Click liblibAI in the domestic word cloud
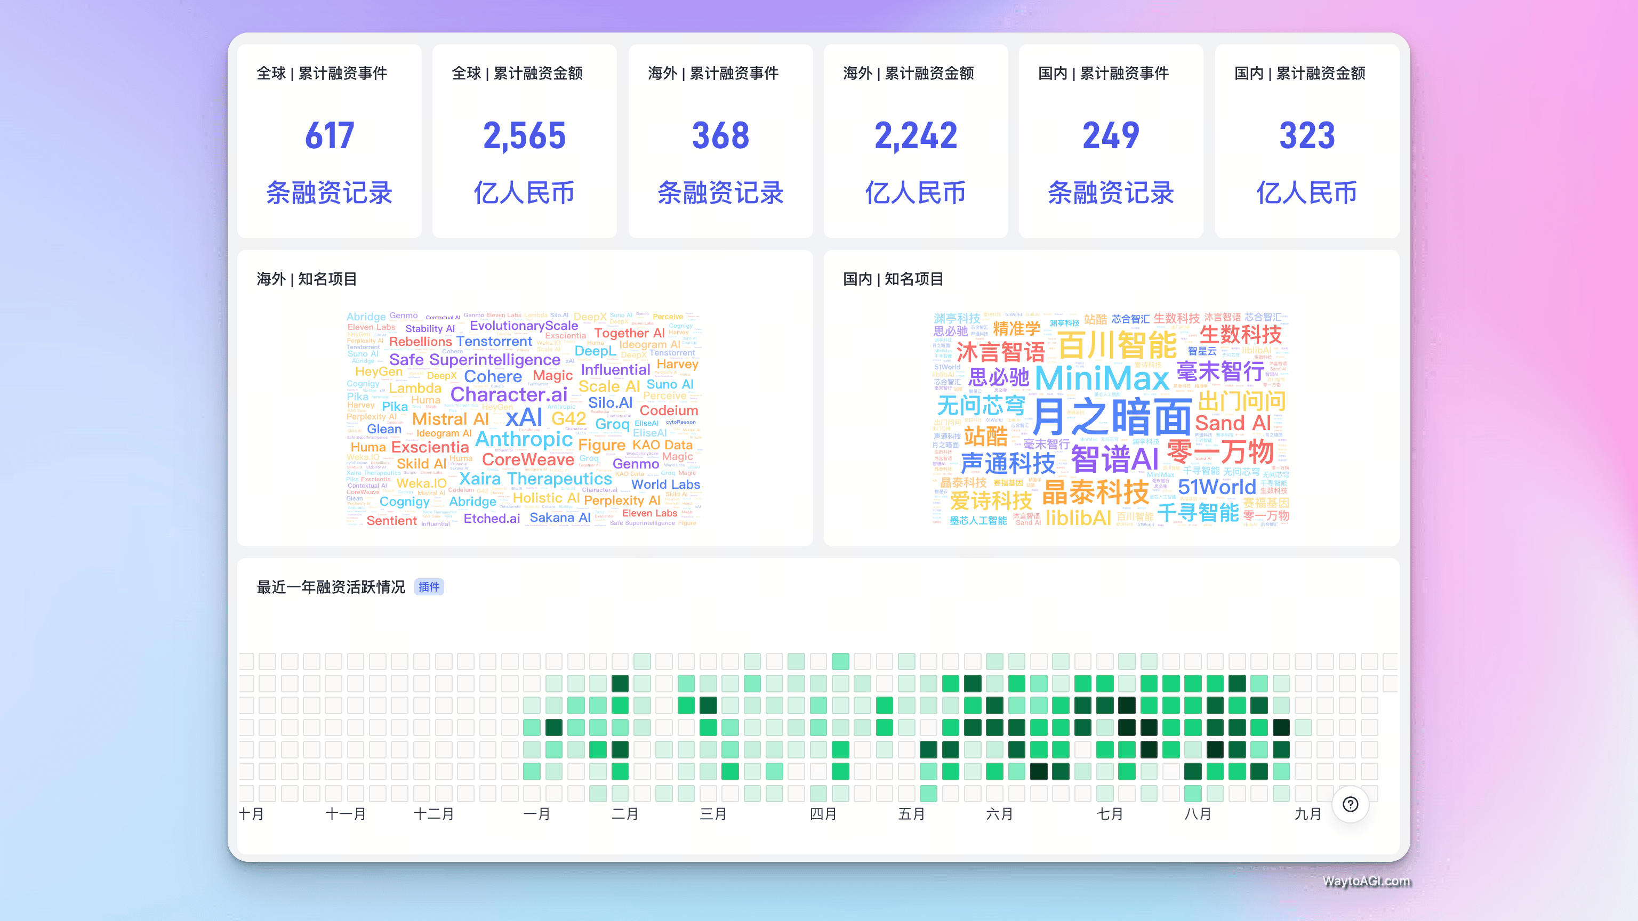Screen dimensions: 1638x921 click(1079, 518)
